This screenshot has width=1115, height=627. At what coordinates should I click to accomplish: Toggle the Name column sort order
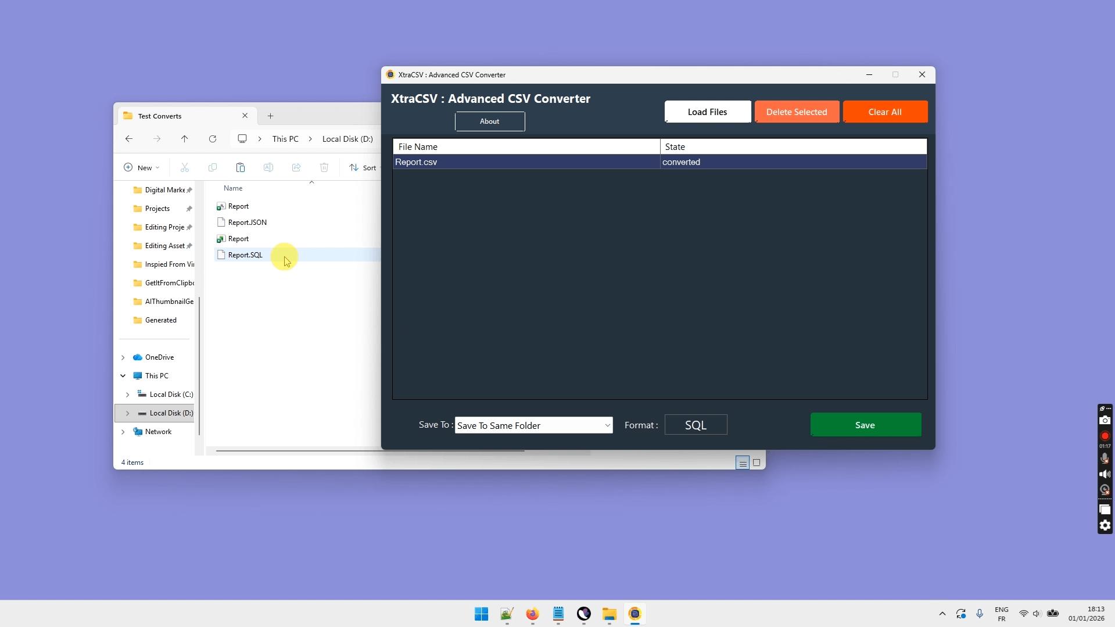click(x=233, y=188)
